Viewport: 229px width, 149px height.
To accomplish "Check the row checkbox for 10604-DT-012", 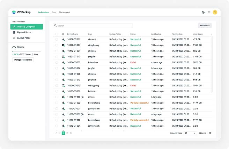I will [57, 85].
